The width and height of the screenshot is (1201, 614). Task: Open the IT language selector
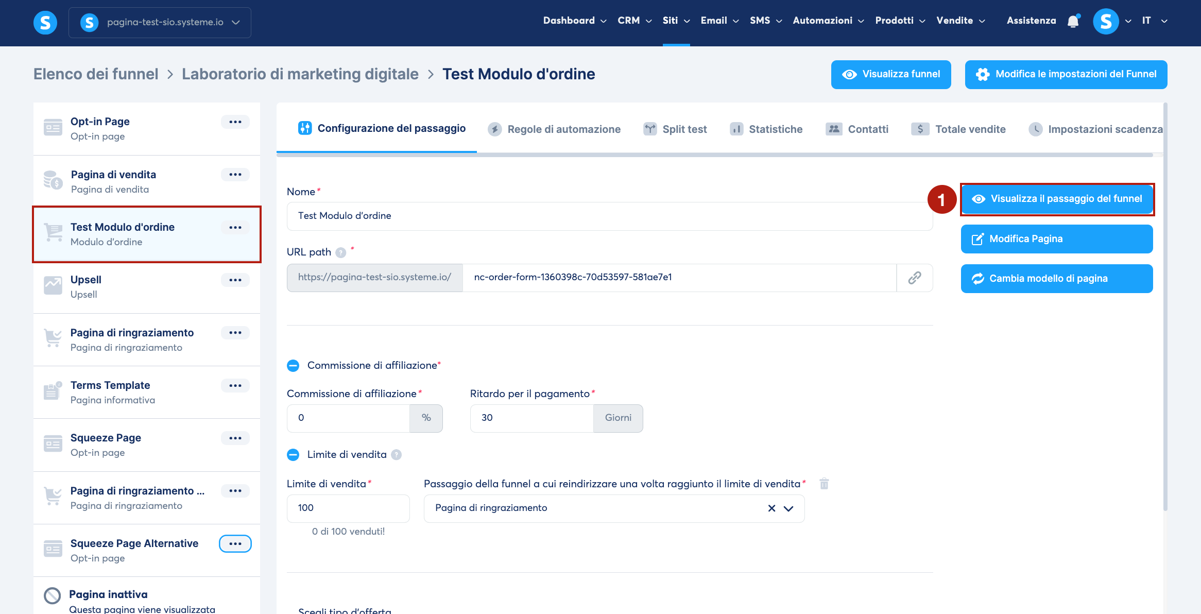coord(1154,21)
